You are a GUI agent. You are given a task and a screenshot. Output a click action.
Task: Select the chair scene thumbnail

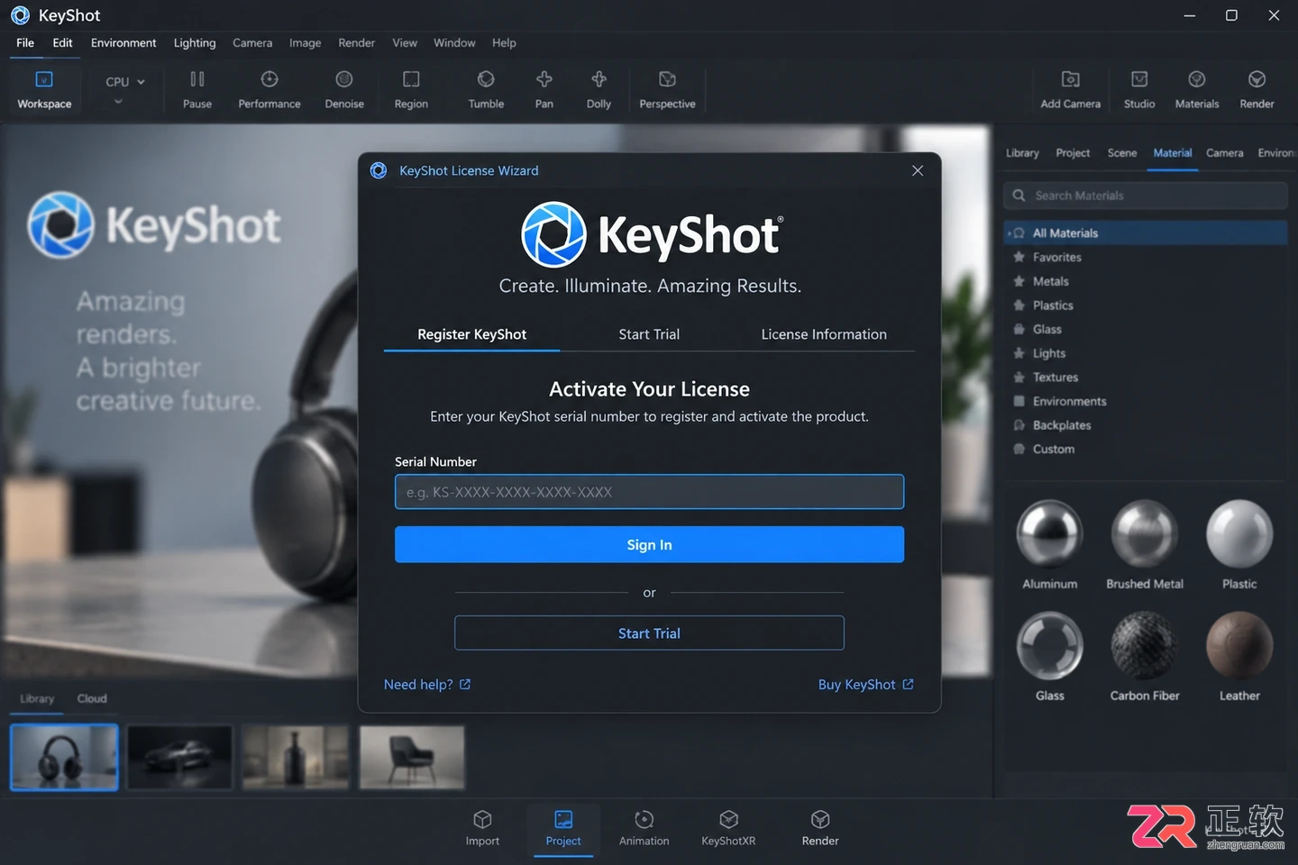tap(412, 758)
